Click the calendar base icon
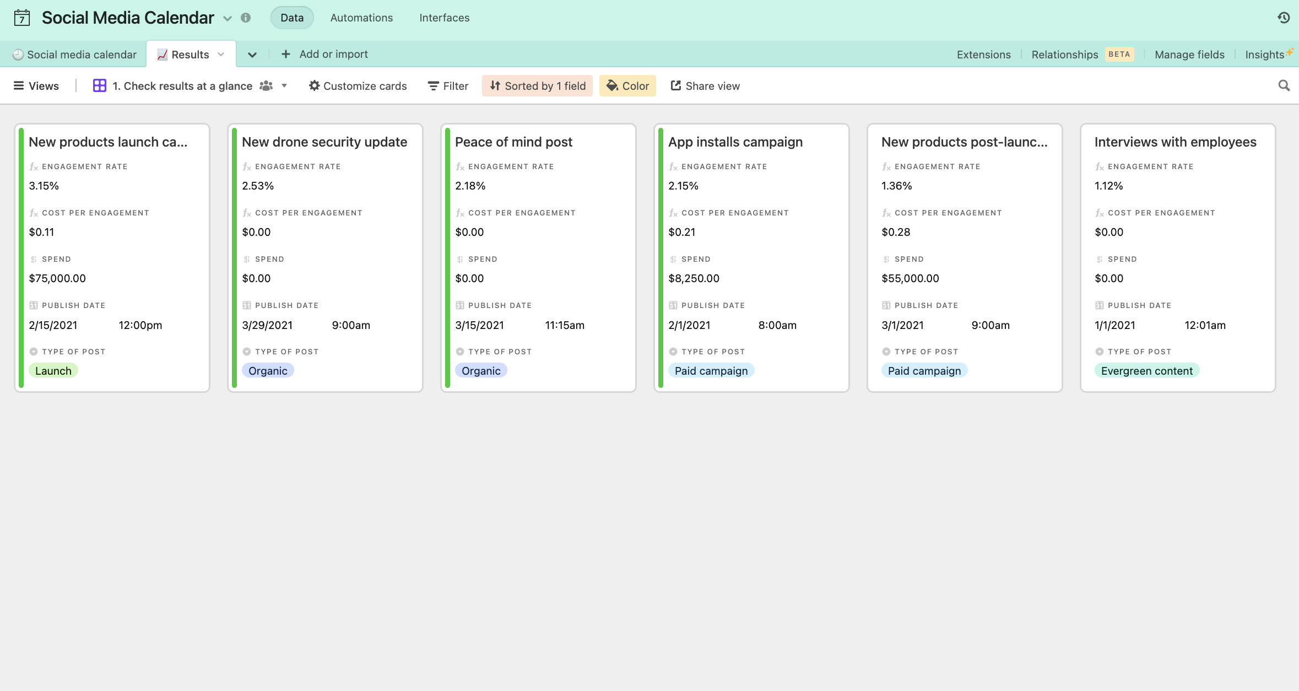Image resolution: width=1299 pixels, height=691 pixels. pos(22,18)
